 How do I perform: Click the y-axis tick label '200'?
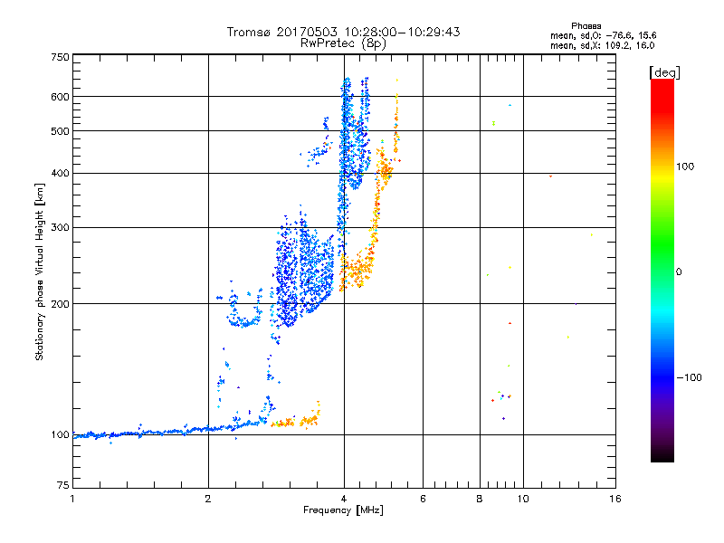tap(61, 304)
